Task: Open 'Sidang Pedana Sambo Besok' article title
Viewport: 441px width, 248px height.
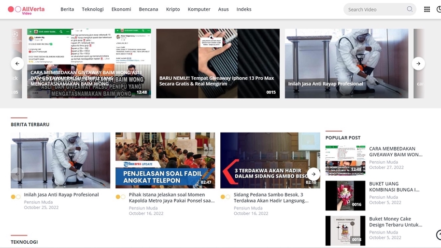Action: [271, 197]
